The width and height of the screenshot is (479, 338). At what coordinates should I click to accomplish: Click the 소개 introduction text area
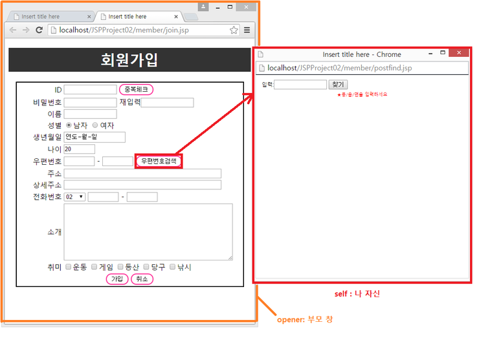(x=148, y=232)
